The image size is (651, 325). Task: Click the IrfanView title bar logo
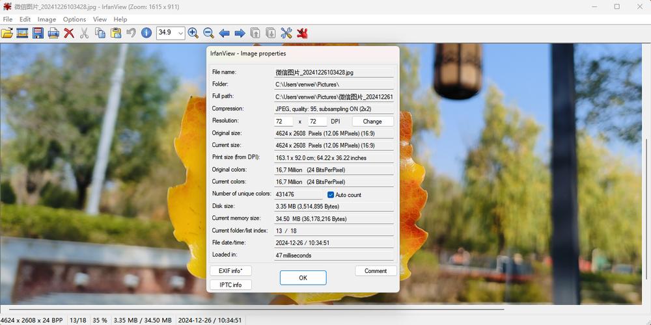pos(7,6)
